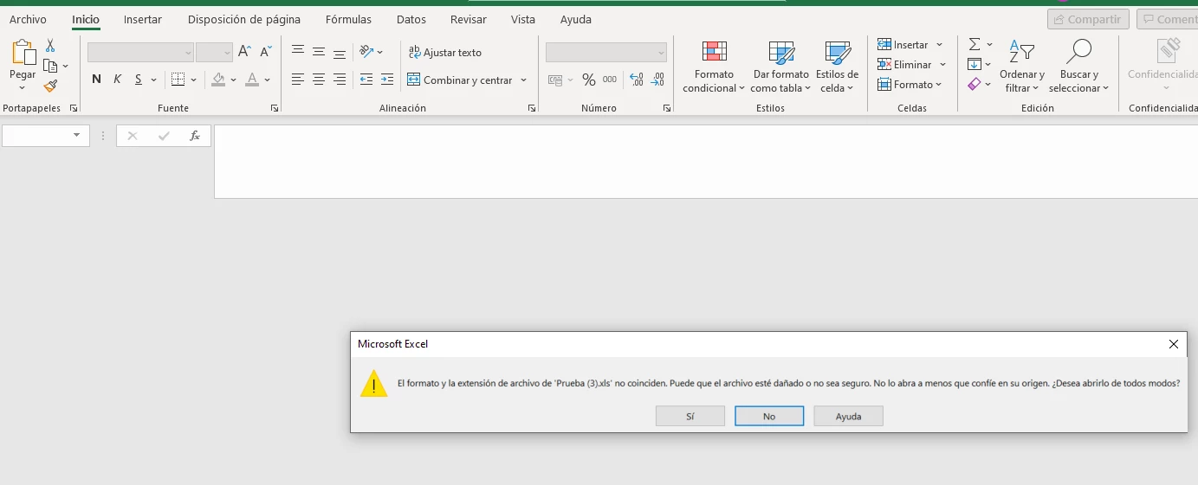Toggle Ajustar texto wrap
This screenshot has width=1198, height=485.
point(445,53)
